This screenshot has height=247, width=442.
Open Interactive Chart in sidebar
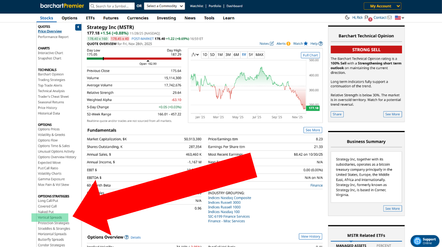pos(50,53)
